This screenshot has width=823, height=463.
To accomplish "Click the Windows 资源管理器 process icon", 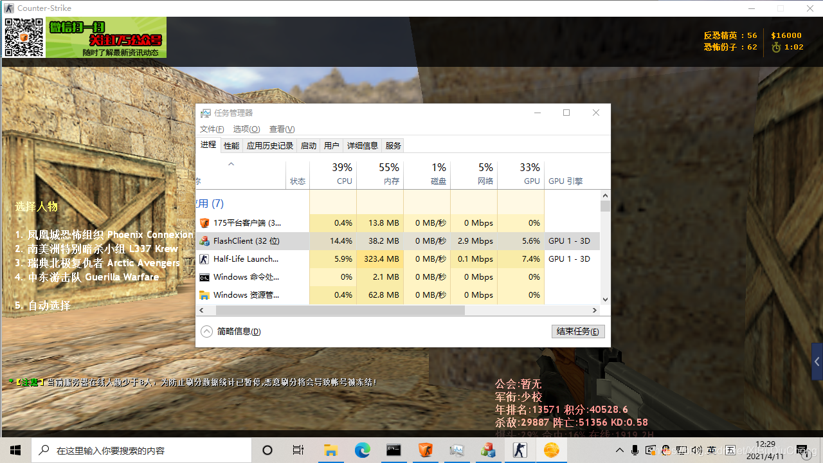I will pyautogui.click(x=204, y=295).
